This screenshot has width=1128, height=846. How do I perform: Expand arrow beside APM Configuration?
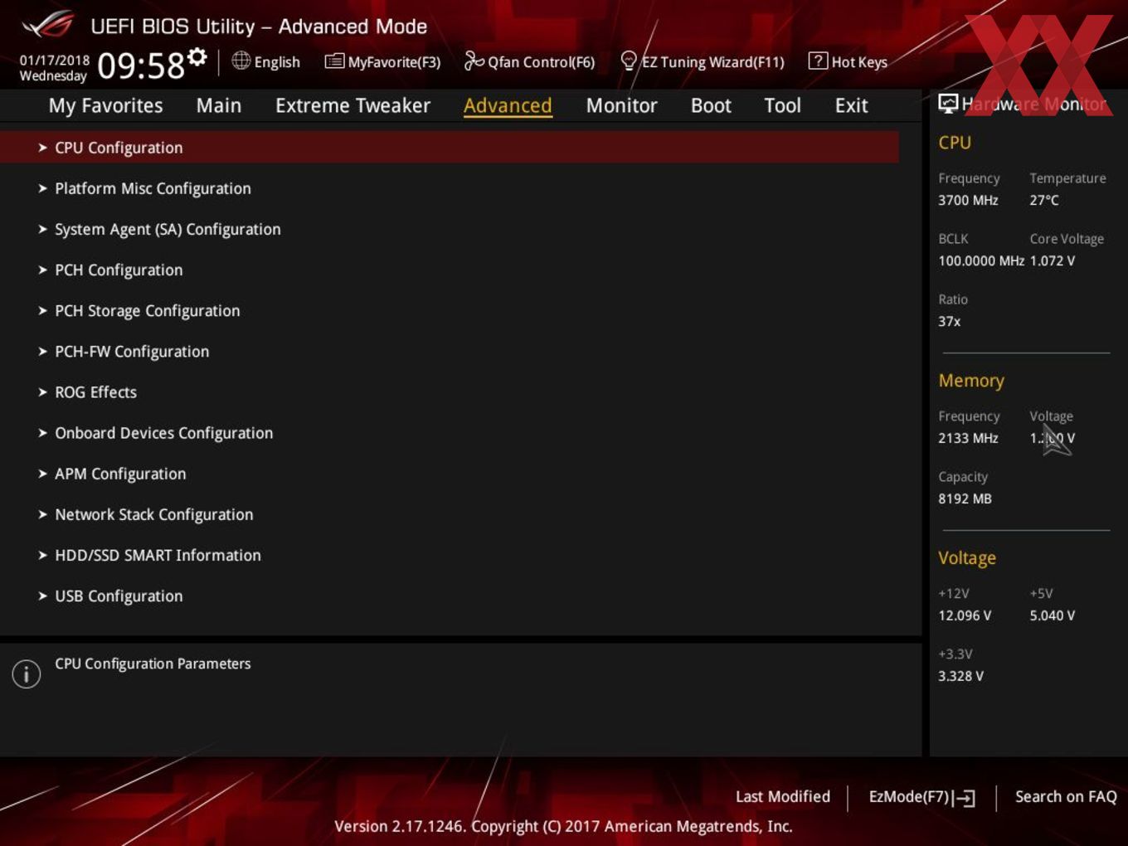(42, 474)
